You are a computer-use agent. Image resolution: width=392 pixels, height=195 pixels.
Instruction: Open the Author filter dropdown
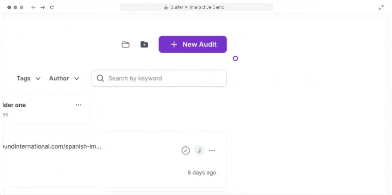click(x=64, y=78)
